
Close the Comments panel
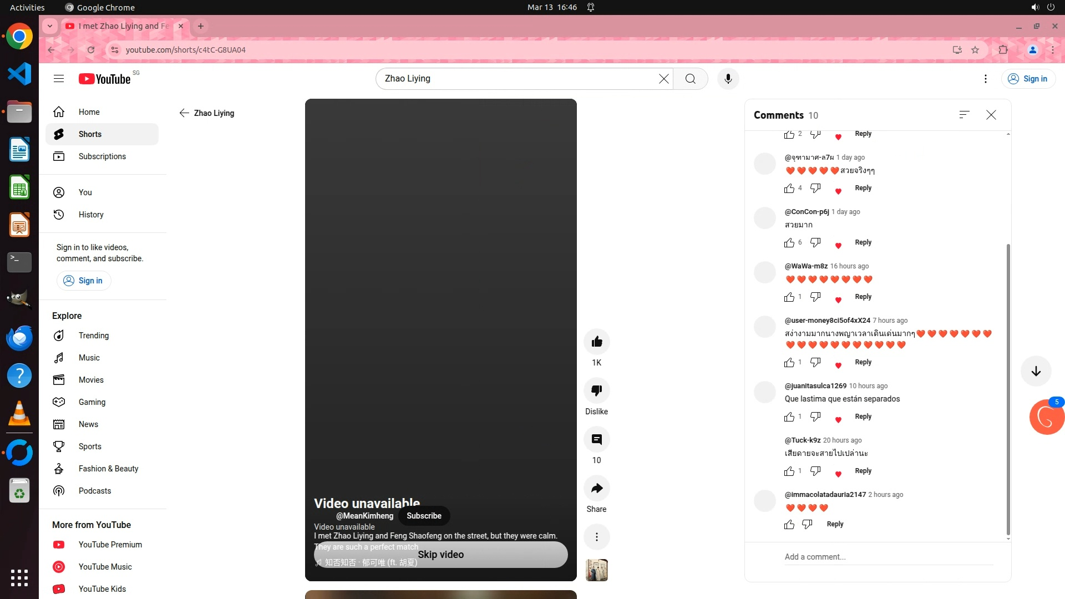991,115
